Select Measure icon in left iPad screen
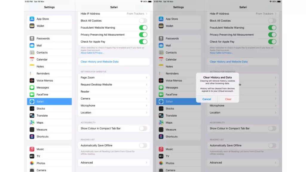This screenshot has width=306, height=172. click(32, 130)
